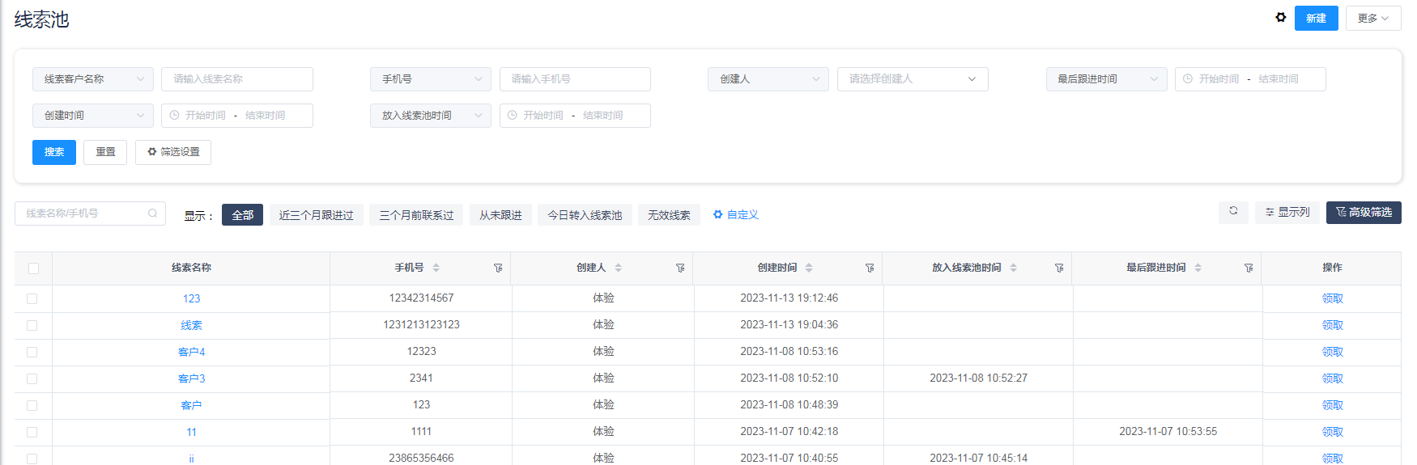Select the checkbox for the 客户4 row
Image resolution: width=1417 pixels, height=465 pixels.
click(x=32, y=352)
